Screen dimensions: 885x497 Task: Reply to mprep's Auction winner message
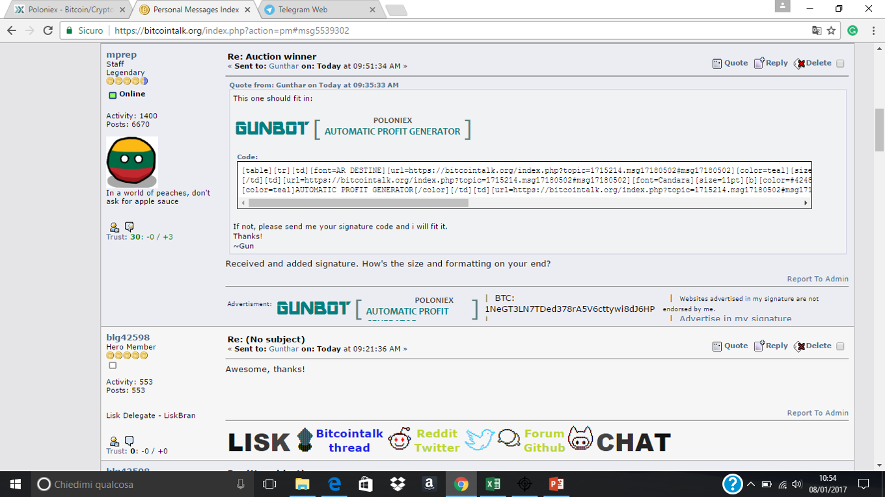[770, 63]
